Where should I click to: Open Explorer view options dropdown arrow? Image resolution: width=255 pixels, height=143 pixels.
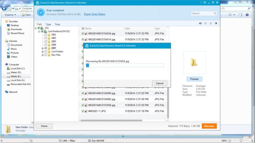(234, 15)
